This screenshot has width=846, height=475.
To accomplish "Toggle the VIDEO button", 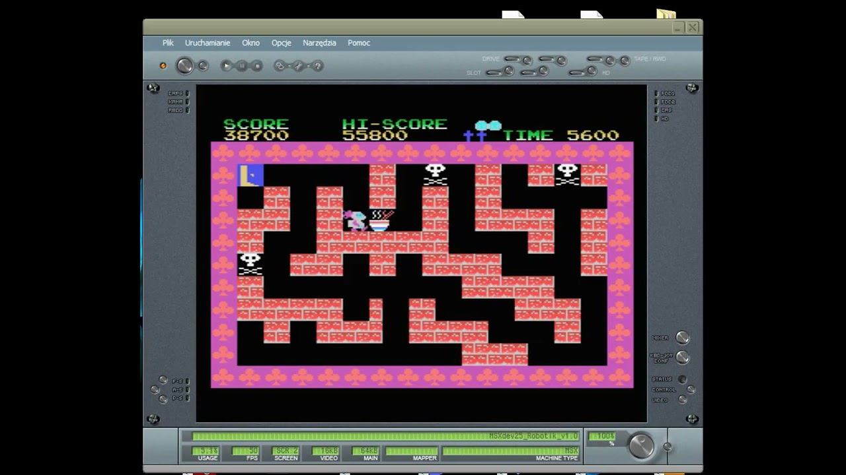I will click(682, 399).
